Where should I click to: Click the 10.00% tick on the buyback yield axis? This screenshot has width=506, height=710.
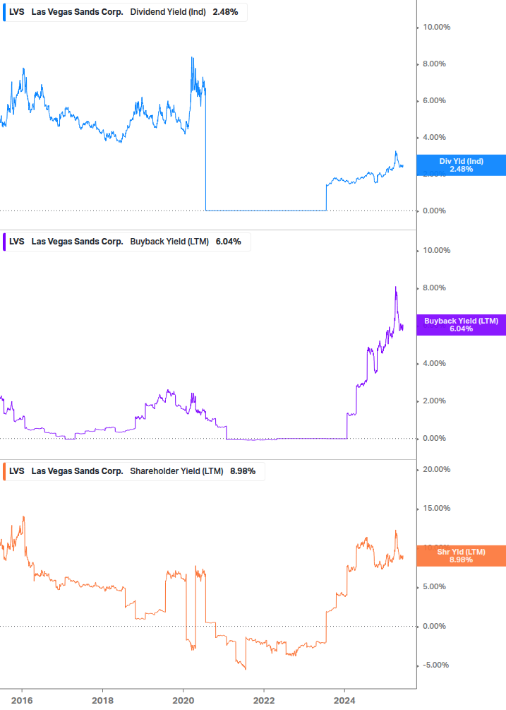coord(436,250)
